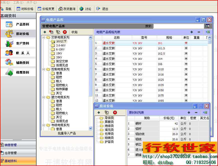Click the search icon beside 搜索 field

(208, 26)
